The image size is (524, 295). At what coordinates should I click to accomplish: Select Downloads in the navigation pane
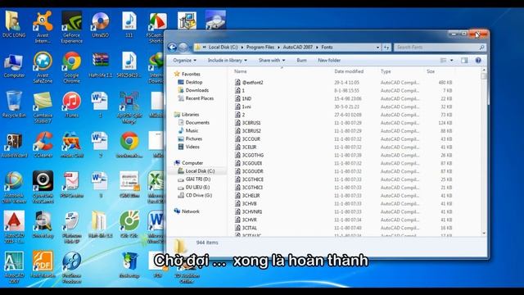(193, 90)
